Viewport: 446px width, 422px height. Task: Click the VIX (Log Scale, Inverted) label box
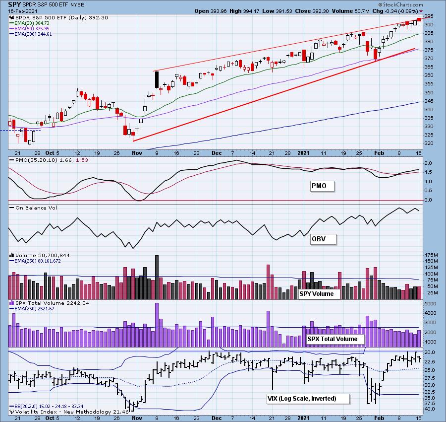pyautogui.click(x=308, y=399)
